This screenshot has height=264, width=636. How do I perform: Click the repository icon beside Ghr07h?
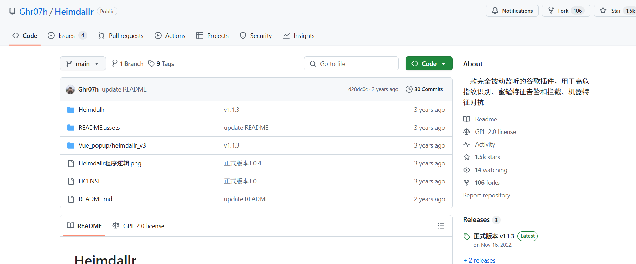click(12, 11)
